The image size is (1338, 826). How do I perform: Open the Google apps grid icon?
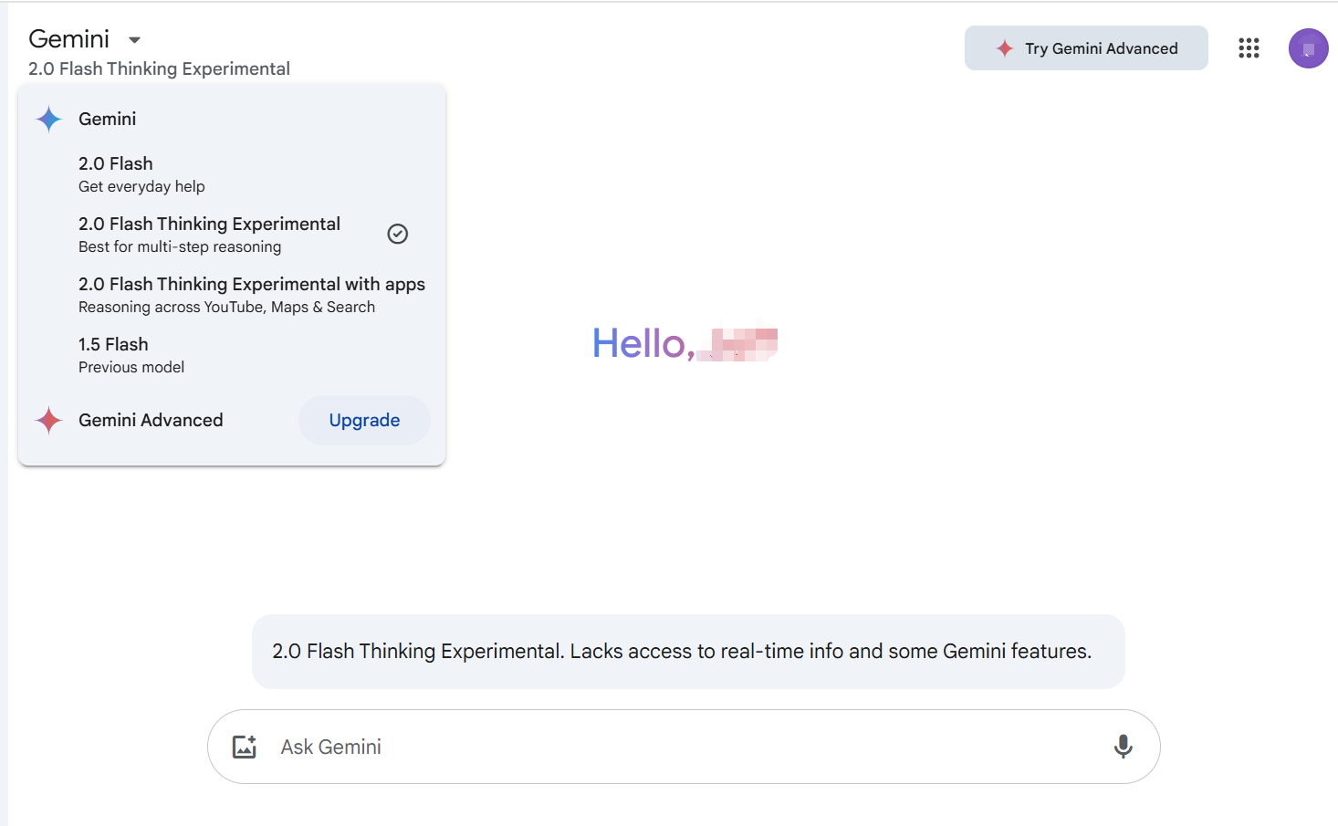[1249, 48]
